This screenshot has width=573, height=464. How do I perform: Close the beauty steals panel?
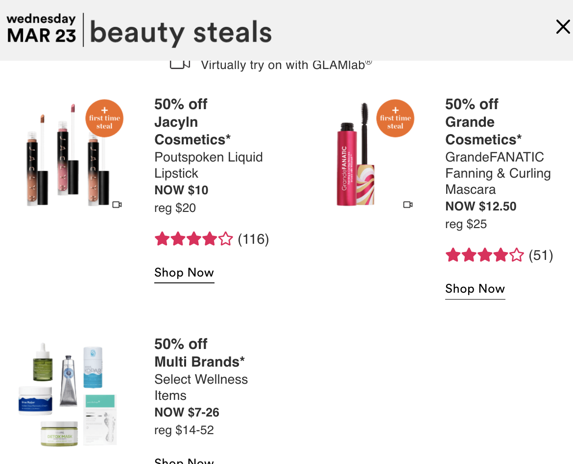click(x=563, y=27)
